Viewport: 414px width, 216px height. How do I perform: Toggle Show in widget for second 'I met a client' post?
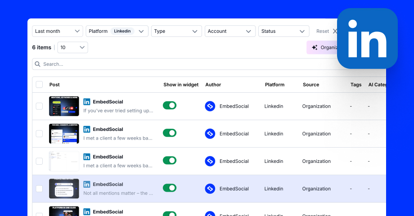[x=170, y=161]
